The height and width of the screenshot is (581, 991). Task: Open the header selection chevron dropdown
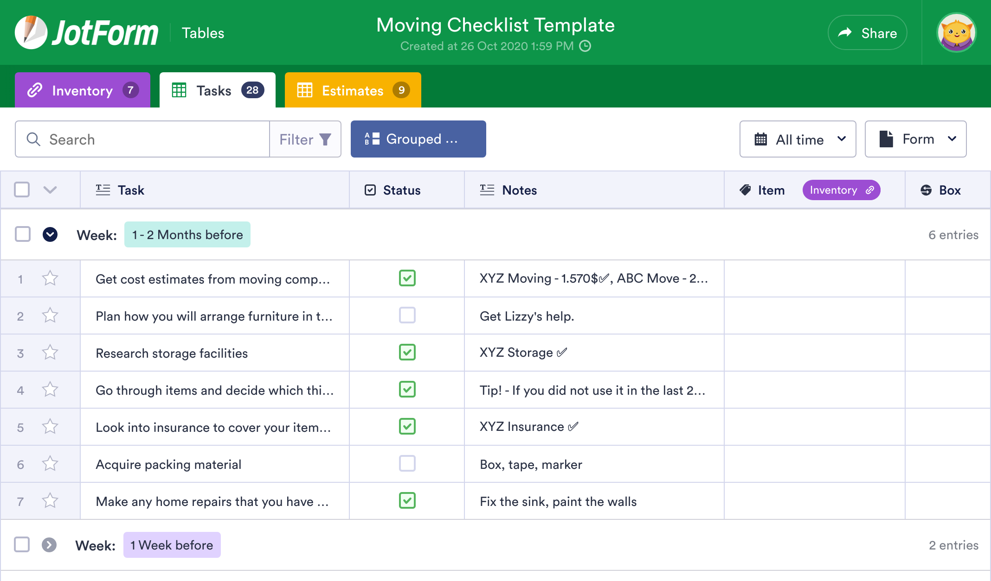tap(50, 190)
